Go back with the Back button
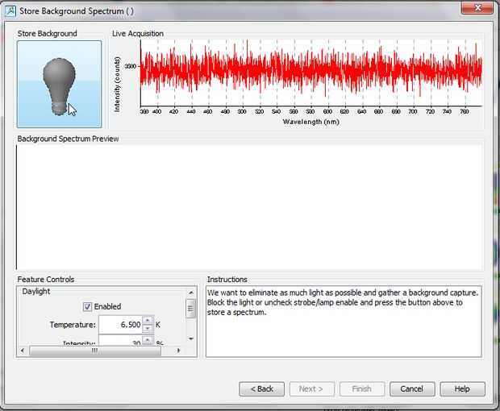 coord(262,389)
